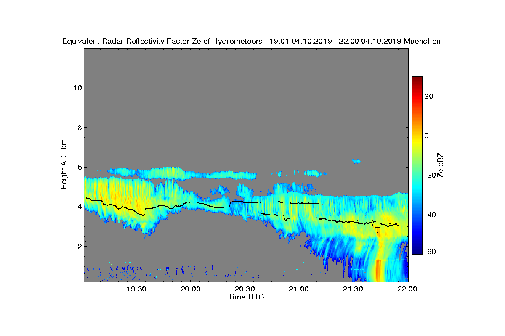This screenshot has height=336, width=505.
Task: Click the Time UTC axis title
Action: pyautogui.click(x=246, y=297)
